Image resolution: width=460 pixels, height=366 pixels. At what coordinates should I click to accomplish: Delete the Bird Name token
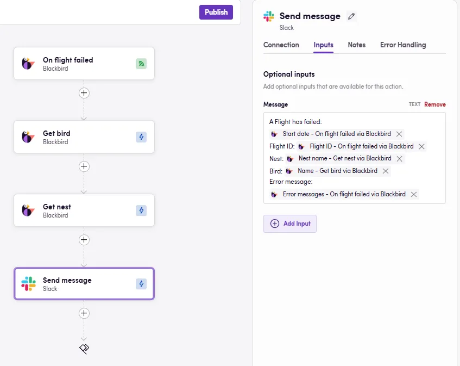(386, 171)
